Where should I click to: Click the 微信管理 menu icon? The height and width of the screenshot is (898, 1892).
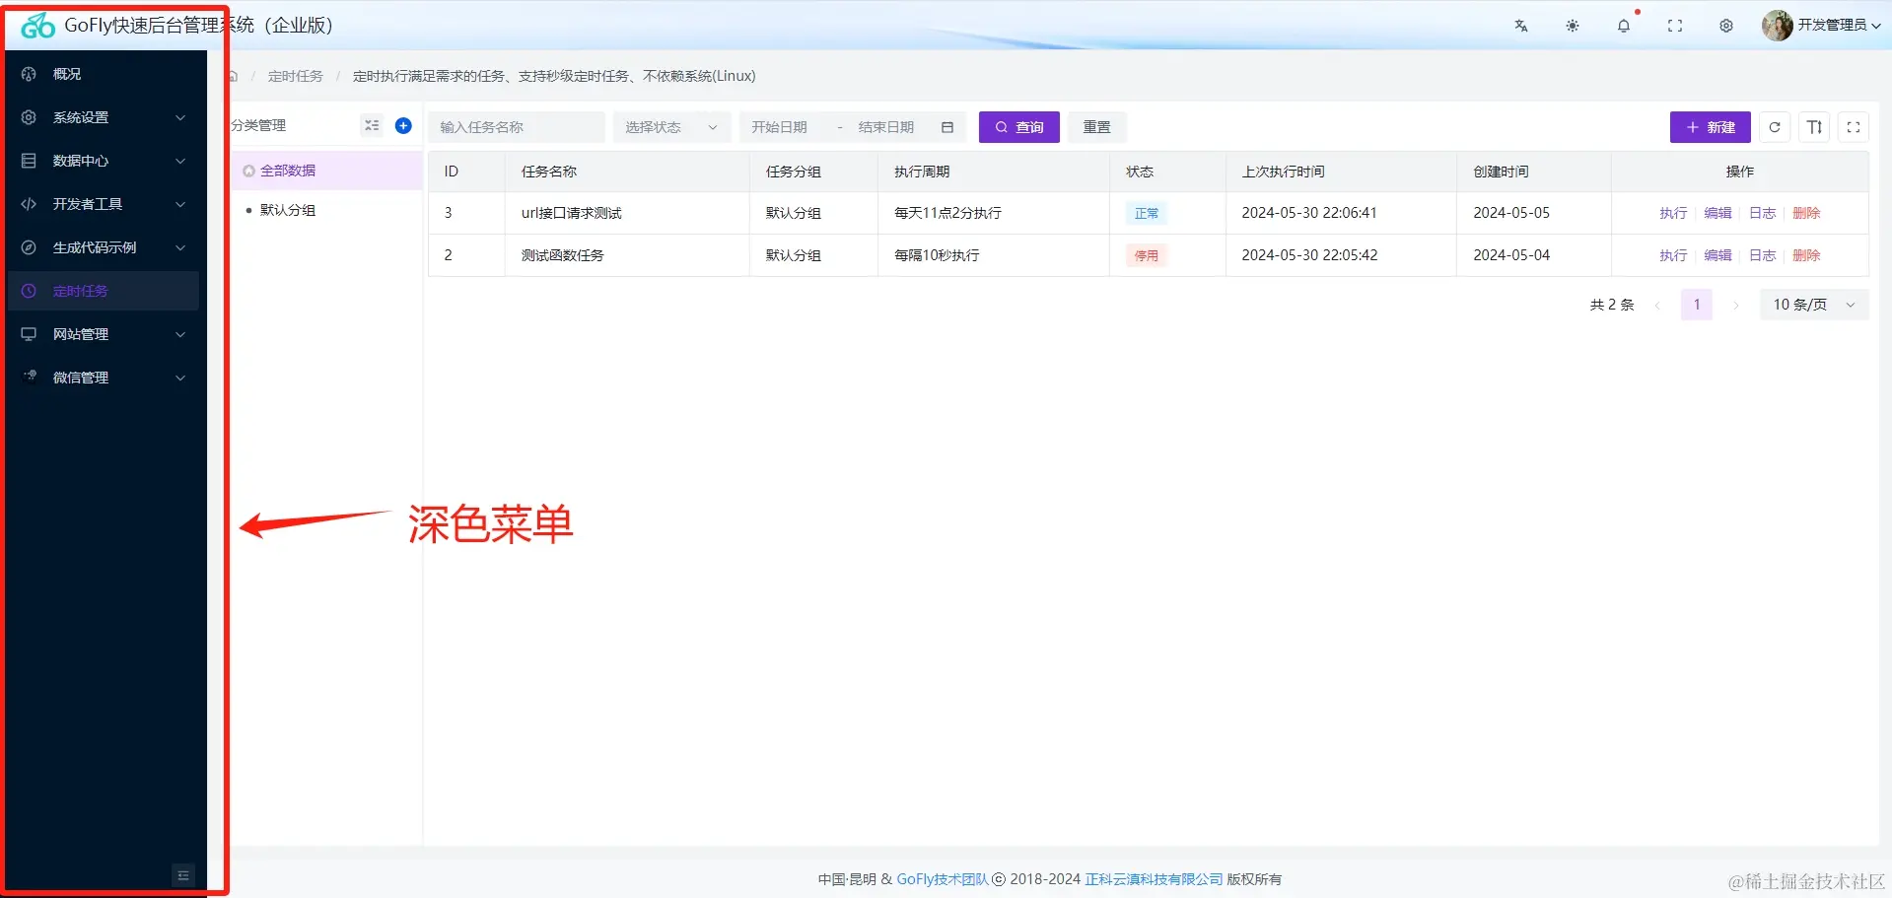pyautogui.click(x=29, y=378)
